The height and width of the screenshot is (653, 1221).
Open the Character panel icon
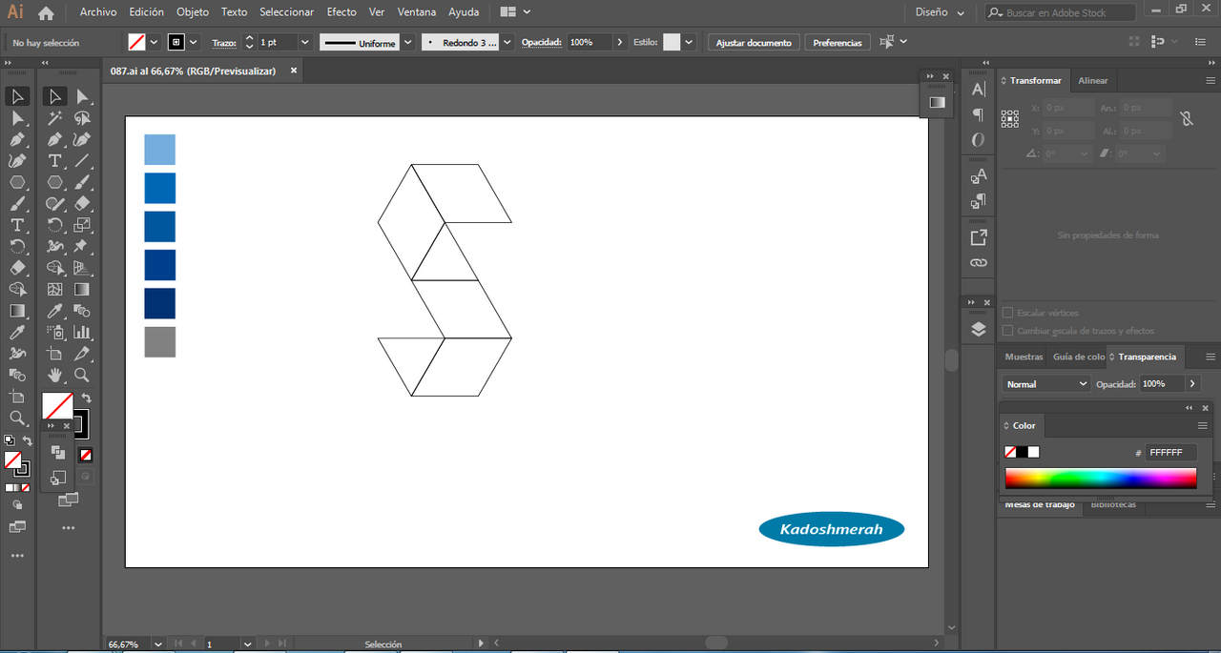(979, 89)
